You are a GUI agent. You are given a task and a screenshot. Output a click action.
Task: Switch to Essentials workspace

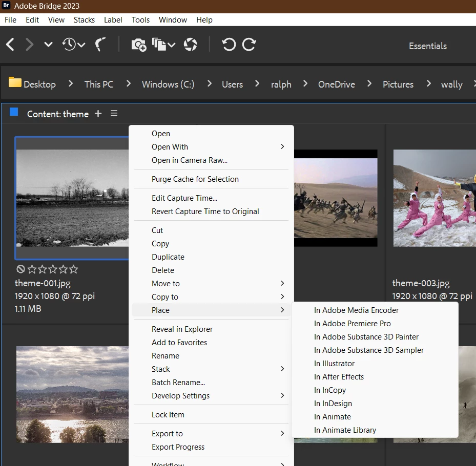428,46
